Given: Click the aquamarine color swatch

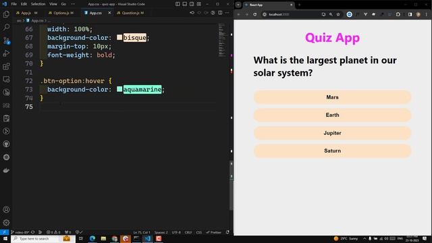Looking at the screenshot, I should tap(119, 89).
